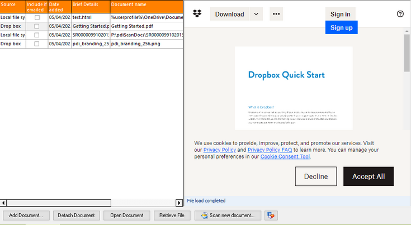
Task: Select the Drop box source cell for Getting Started
Action: tap(13, 26)
